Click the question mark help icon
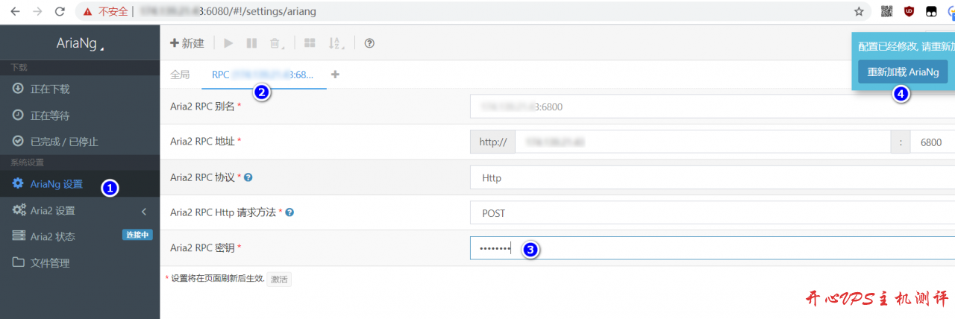955x319 pixels. [x=369, y=43]
